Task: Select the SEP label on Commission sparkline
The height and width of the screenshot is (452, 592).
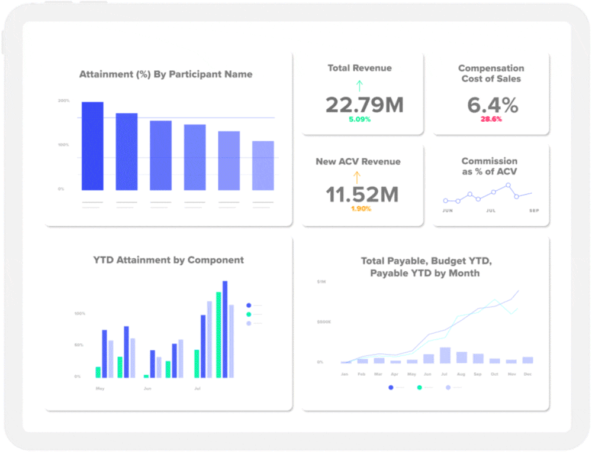Action: (533, 210)
